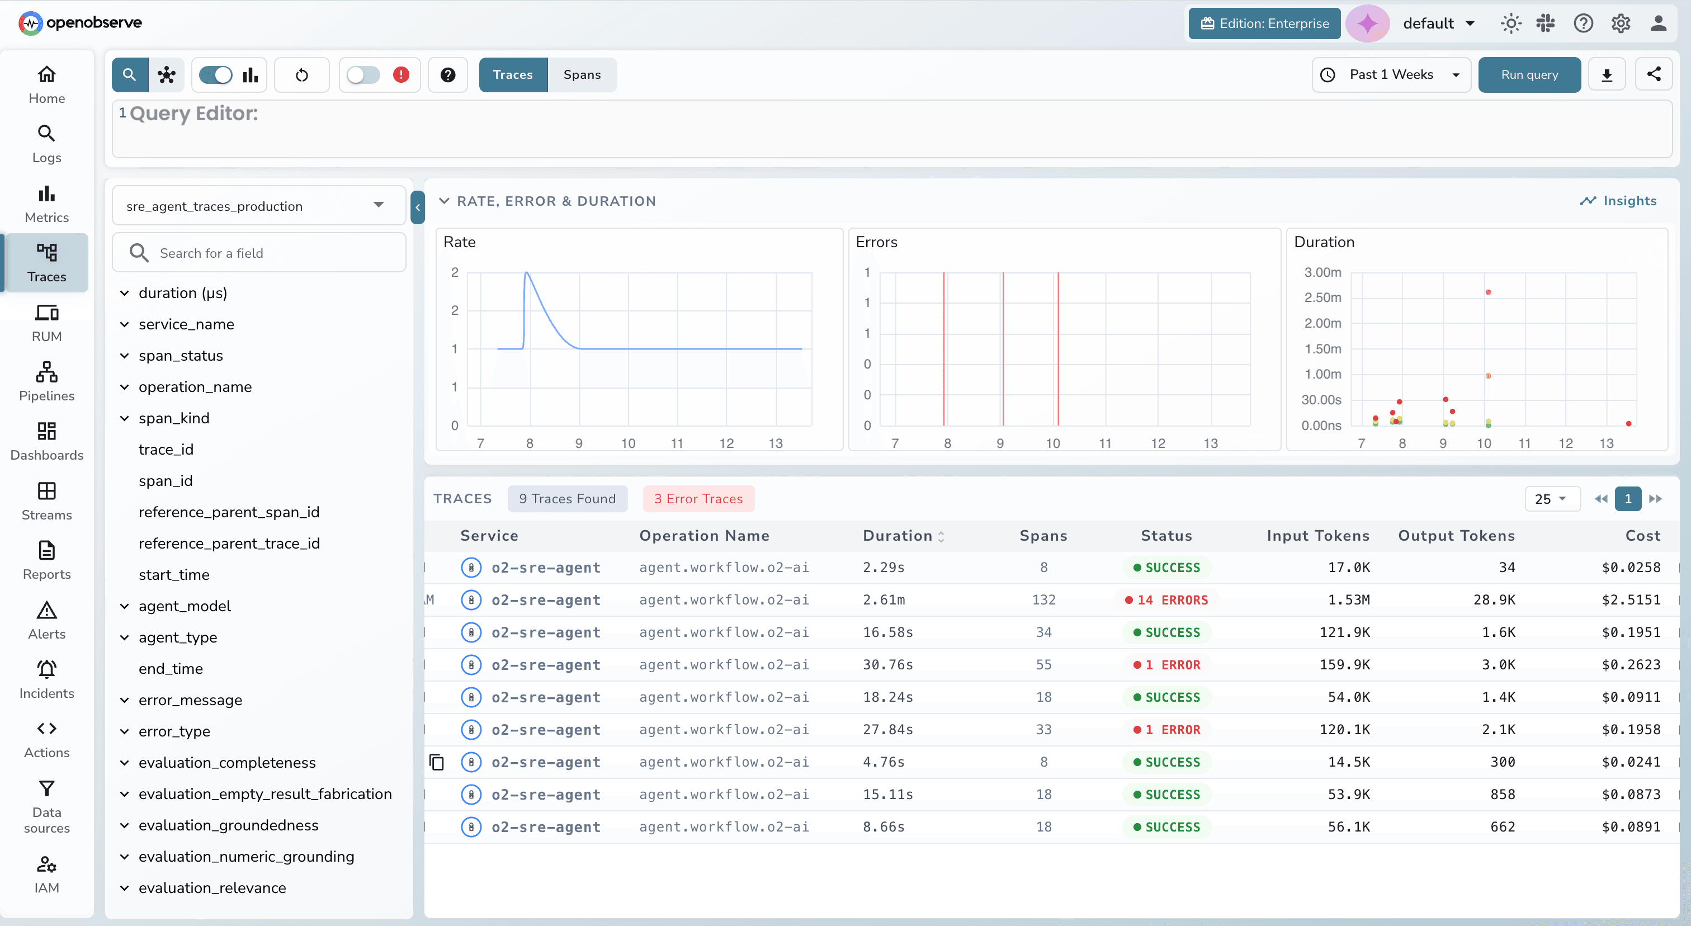Refresh the query with the reload icon

coord(302,75)
